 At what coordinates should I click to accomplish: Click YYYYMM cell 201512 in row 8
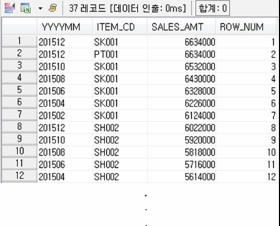point(65,128)
